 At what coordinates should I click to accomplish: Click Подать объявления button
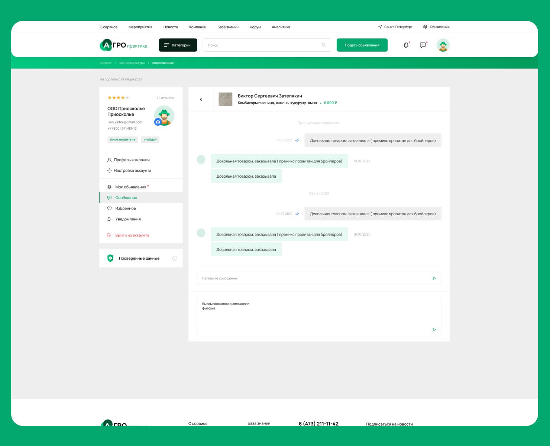pos(362,45)
